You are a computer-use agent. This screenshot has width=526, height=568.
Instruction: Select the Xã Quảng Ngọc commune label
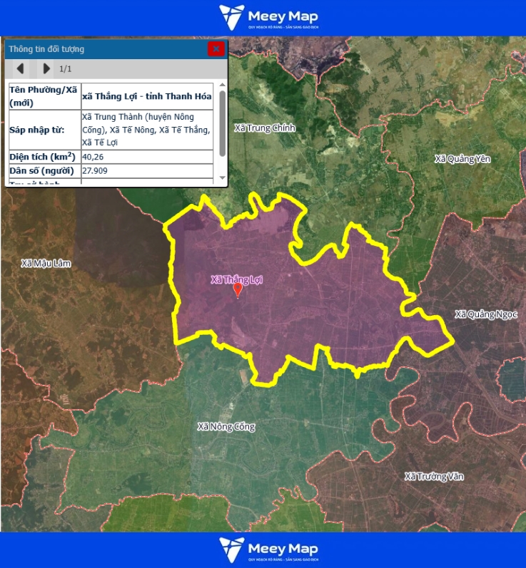(486, 314)
